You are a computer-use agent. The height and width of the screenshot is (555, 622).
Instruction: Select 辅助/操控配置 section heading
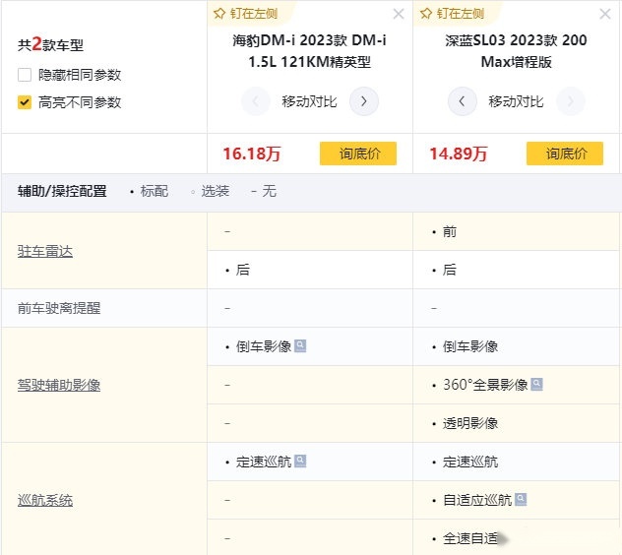tap(62, 191)
